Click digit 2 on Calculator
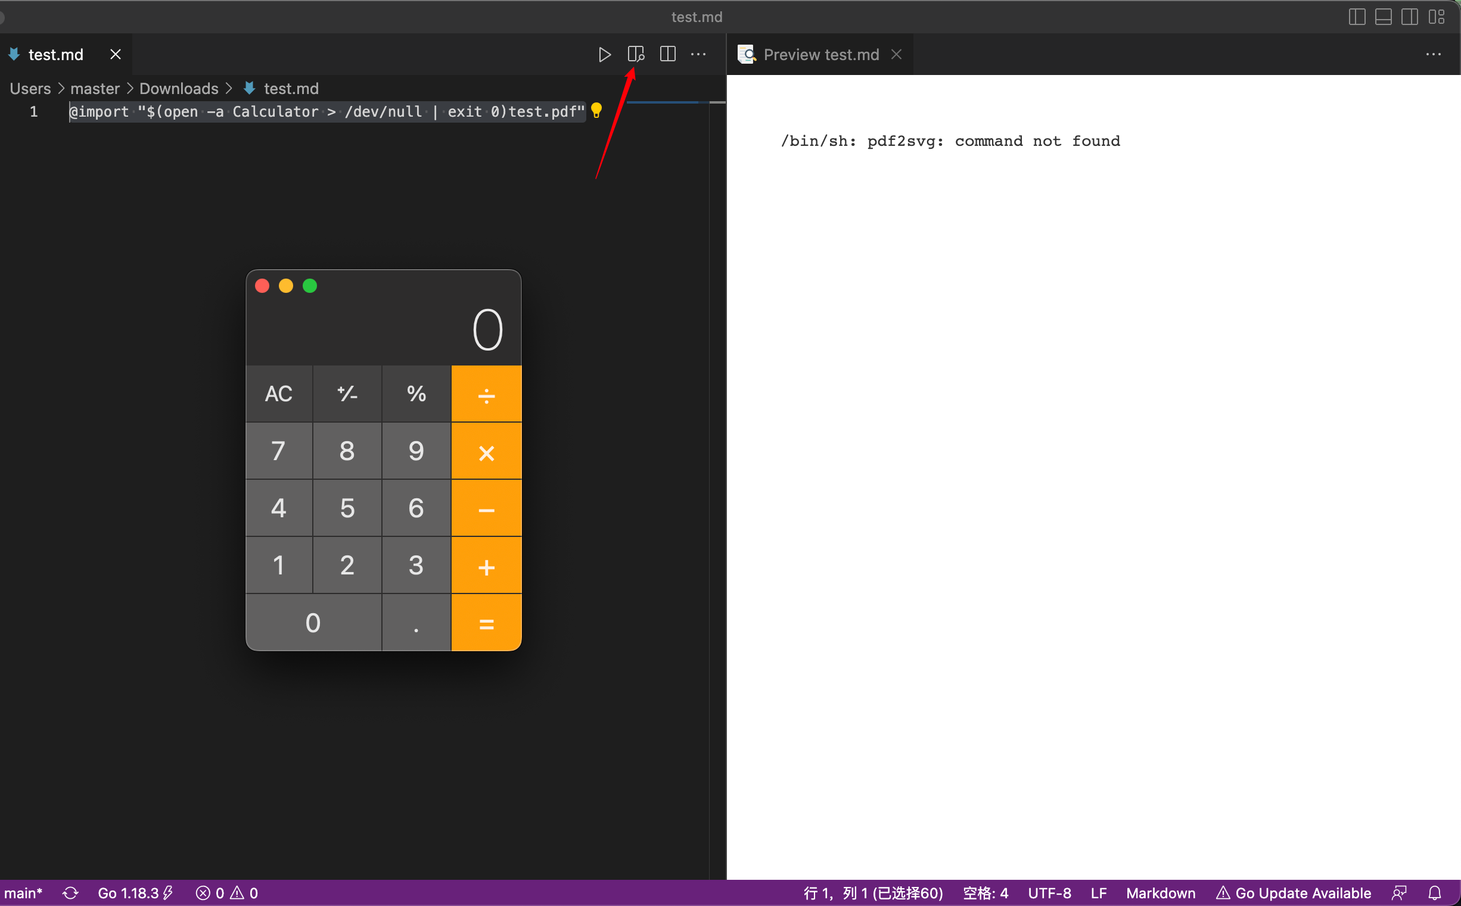Viewport: 1461px width, 906px height. 347,565
